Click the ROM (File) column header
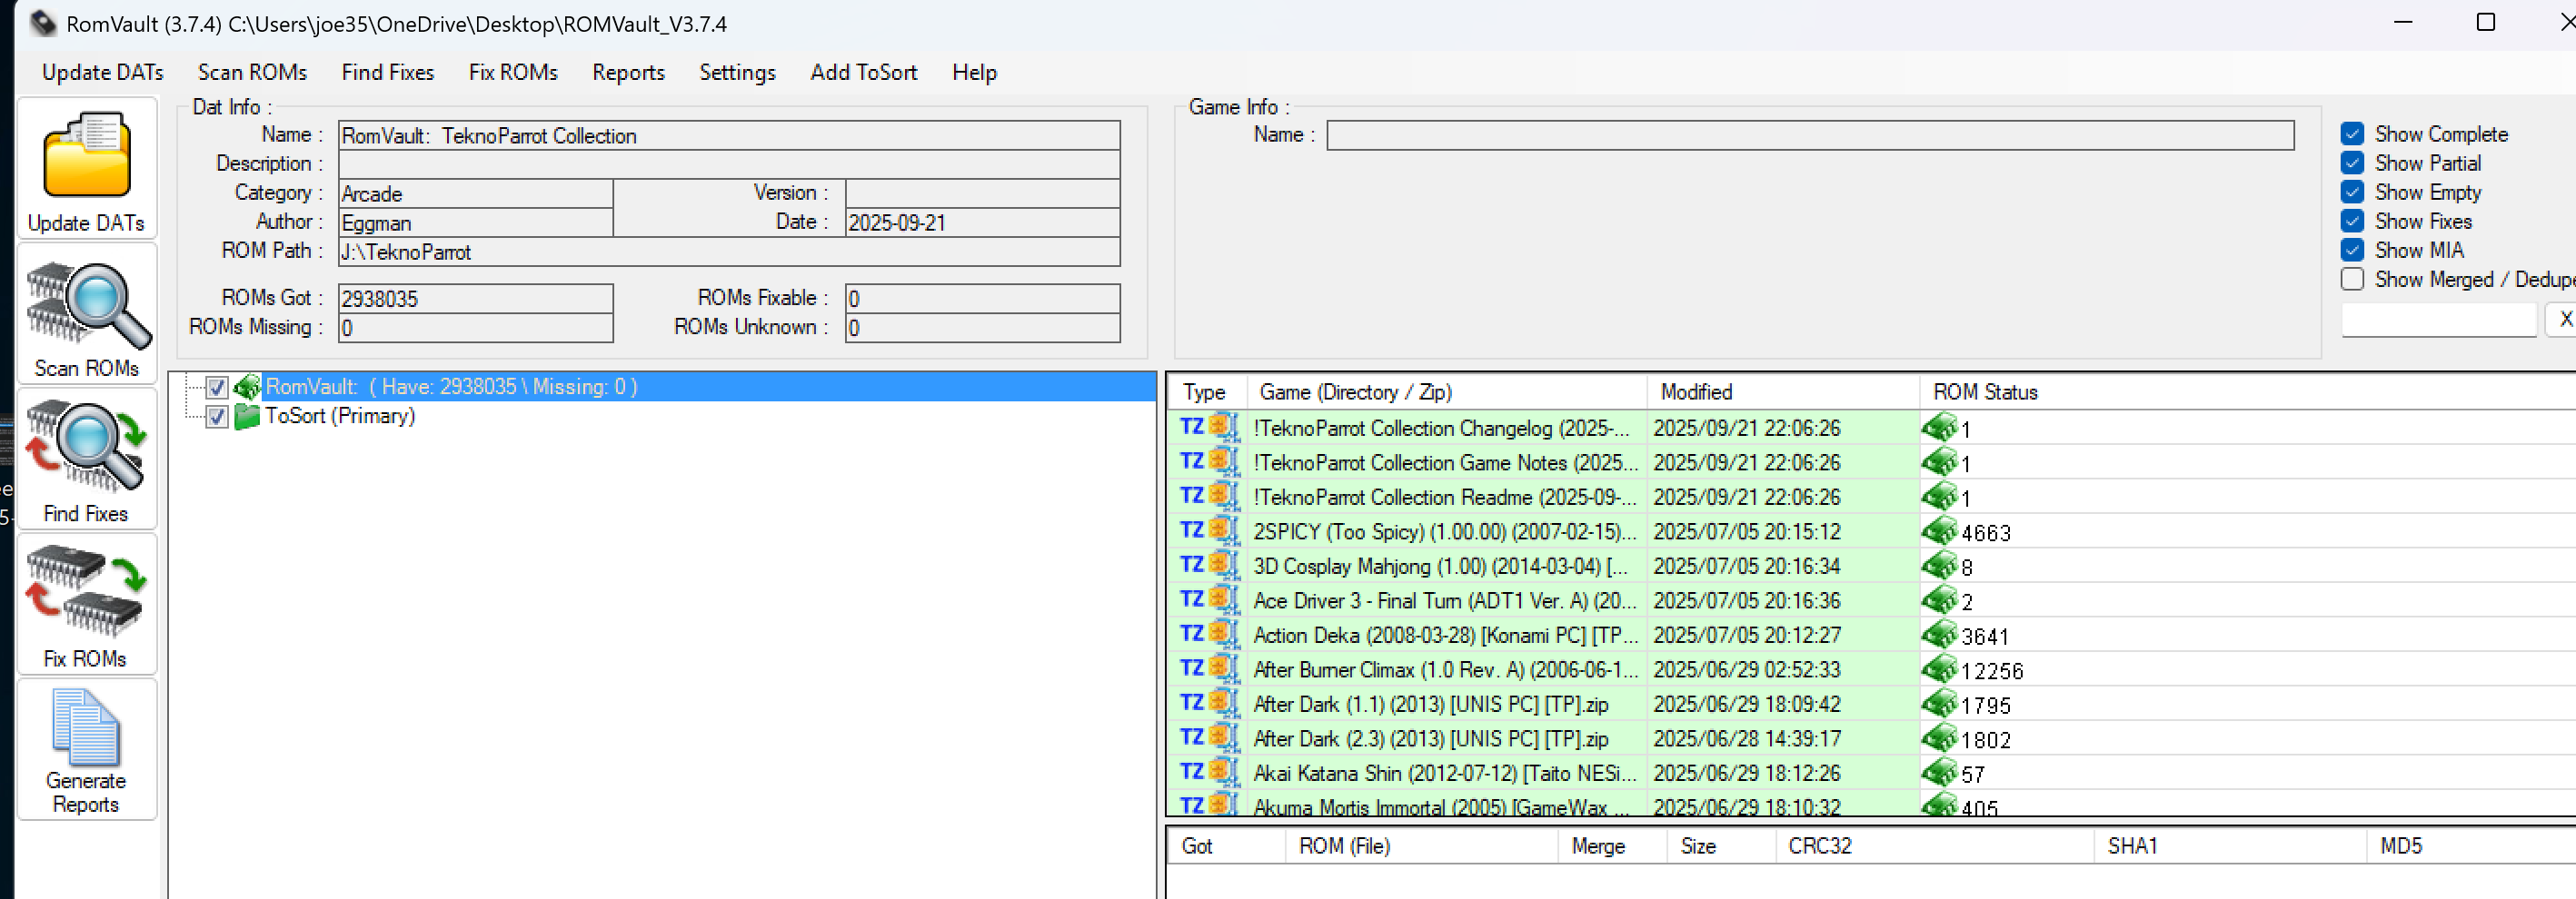The height and width of the screenshot is (899, 2576). (x=1421, y=846)
